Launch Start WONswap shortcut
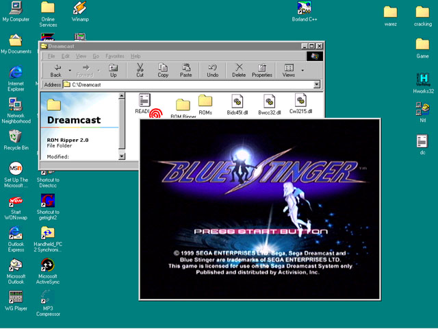 coord(16,207)
